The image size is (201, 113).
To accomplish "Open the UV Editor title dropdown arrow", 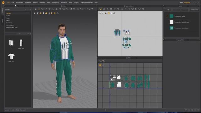I will point(136,58).
